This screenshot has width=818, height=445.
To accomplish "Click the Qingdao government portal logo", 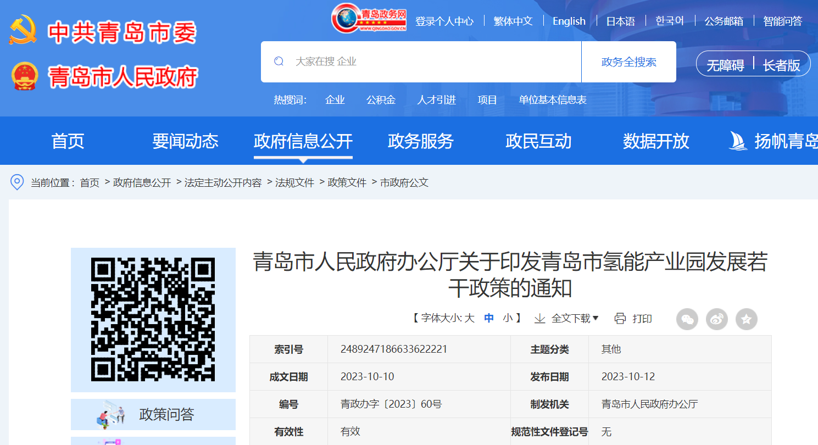I will click(369, 18).
